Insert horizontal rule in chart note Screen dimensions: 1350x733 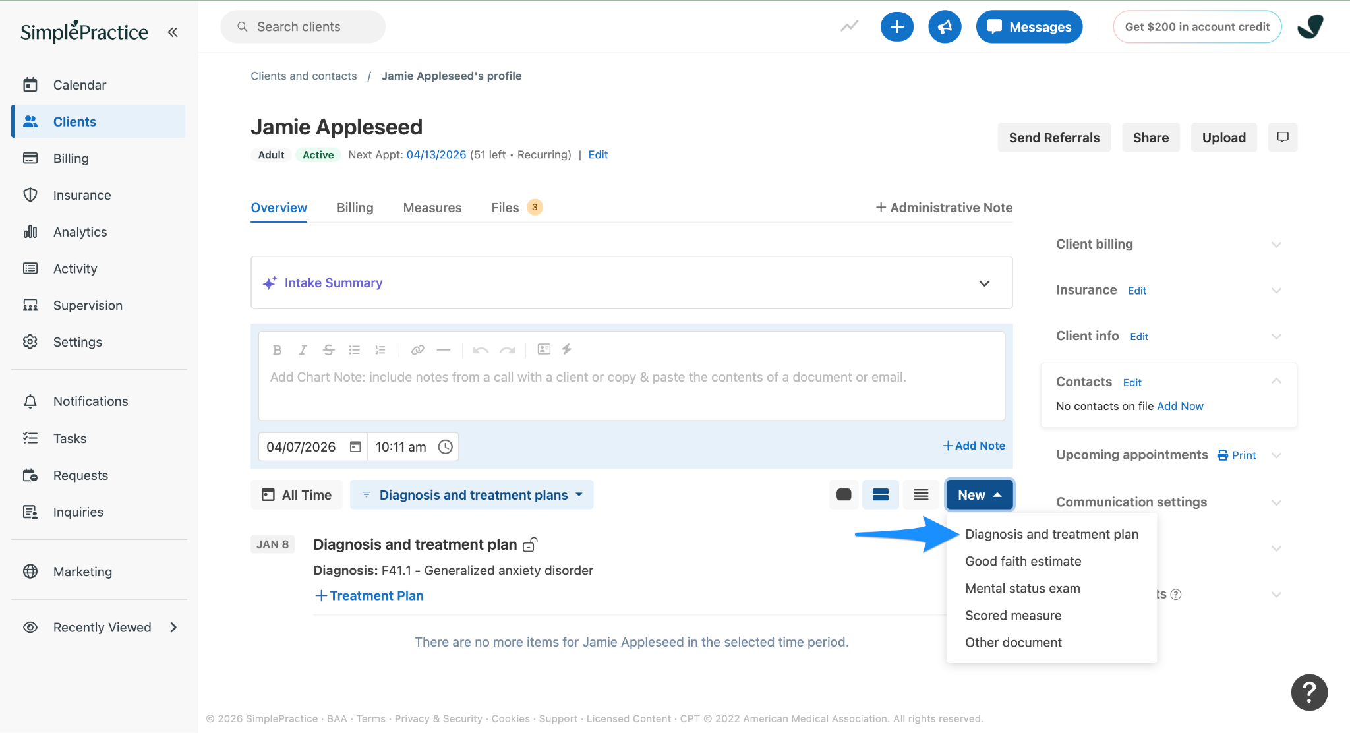pyautogui.click(x=443, y=349)
